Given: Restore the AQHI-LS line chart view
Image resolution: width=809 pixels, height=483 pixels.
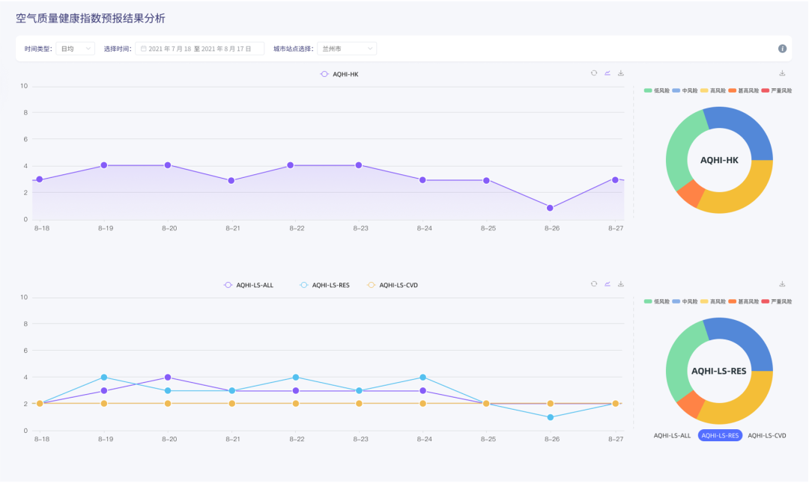Looking at the screenshot, I should (x=594, y=283).
